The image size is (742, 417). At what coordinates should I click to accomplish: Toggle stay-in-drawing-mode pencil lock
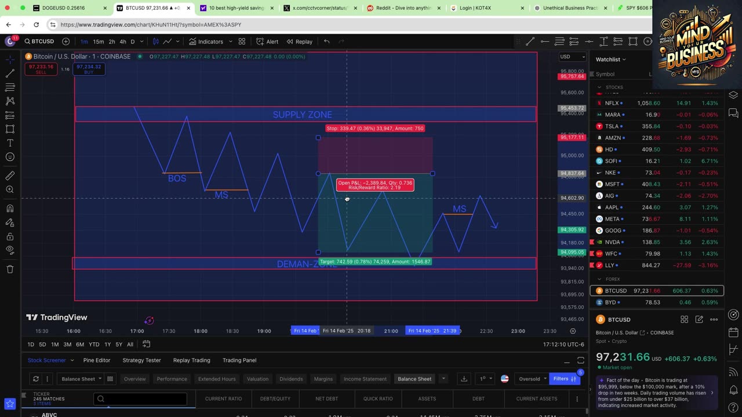point(10,222)
